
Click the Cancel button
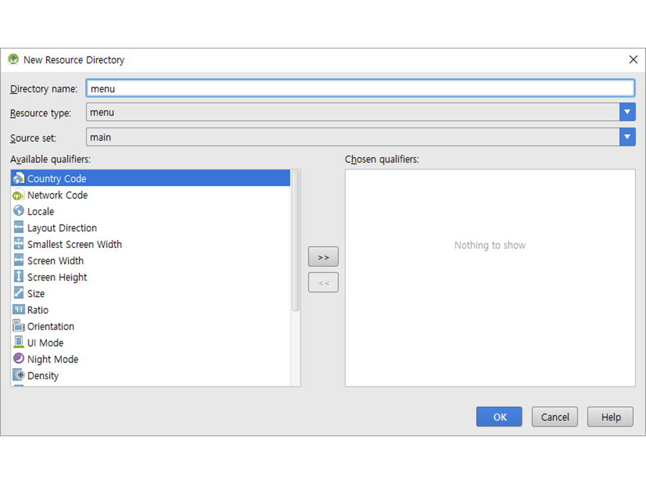(x=555, y=417)
